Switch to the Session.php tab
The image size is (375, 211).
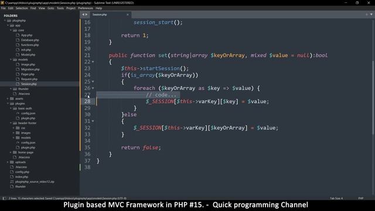pos(110,15)
